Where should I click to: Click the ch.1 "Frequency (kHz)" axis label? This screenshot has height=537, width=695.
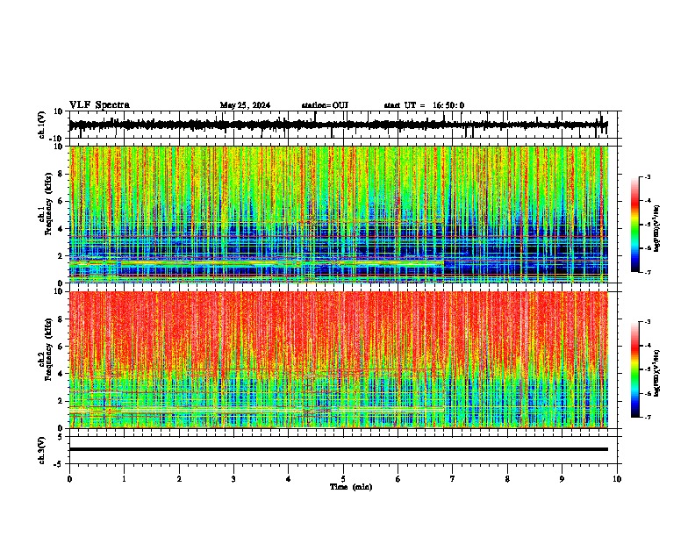(x=48, y=204)
